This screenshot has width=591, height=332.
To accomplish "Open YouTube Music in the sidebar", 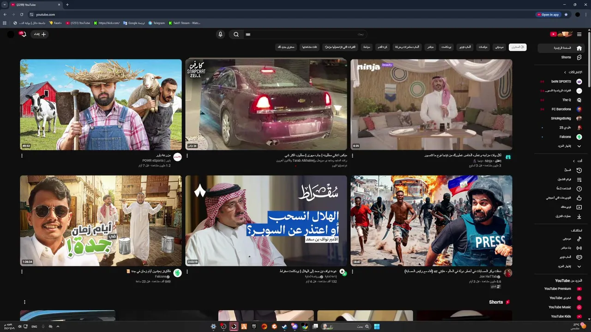I will pyautogui.click(x=561, y=307).
